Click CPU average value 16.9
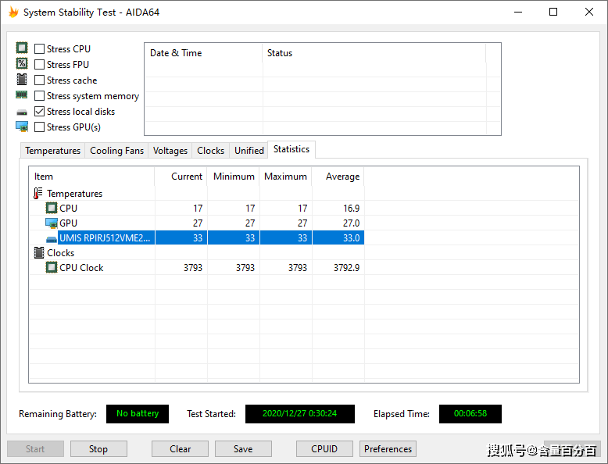608x464 pixels. (352, 208)
